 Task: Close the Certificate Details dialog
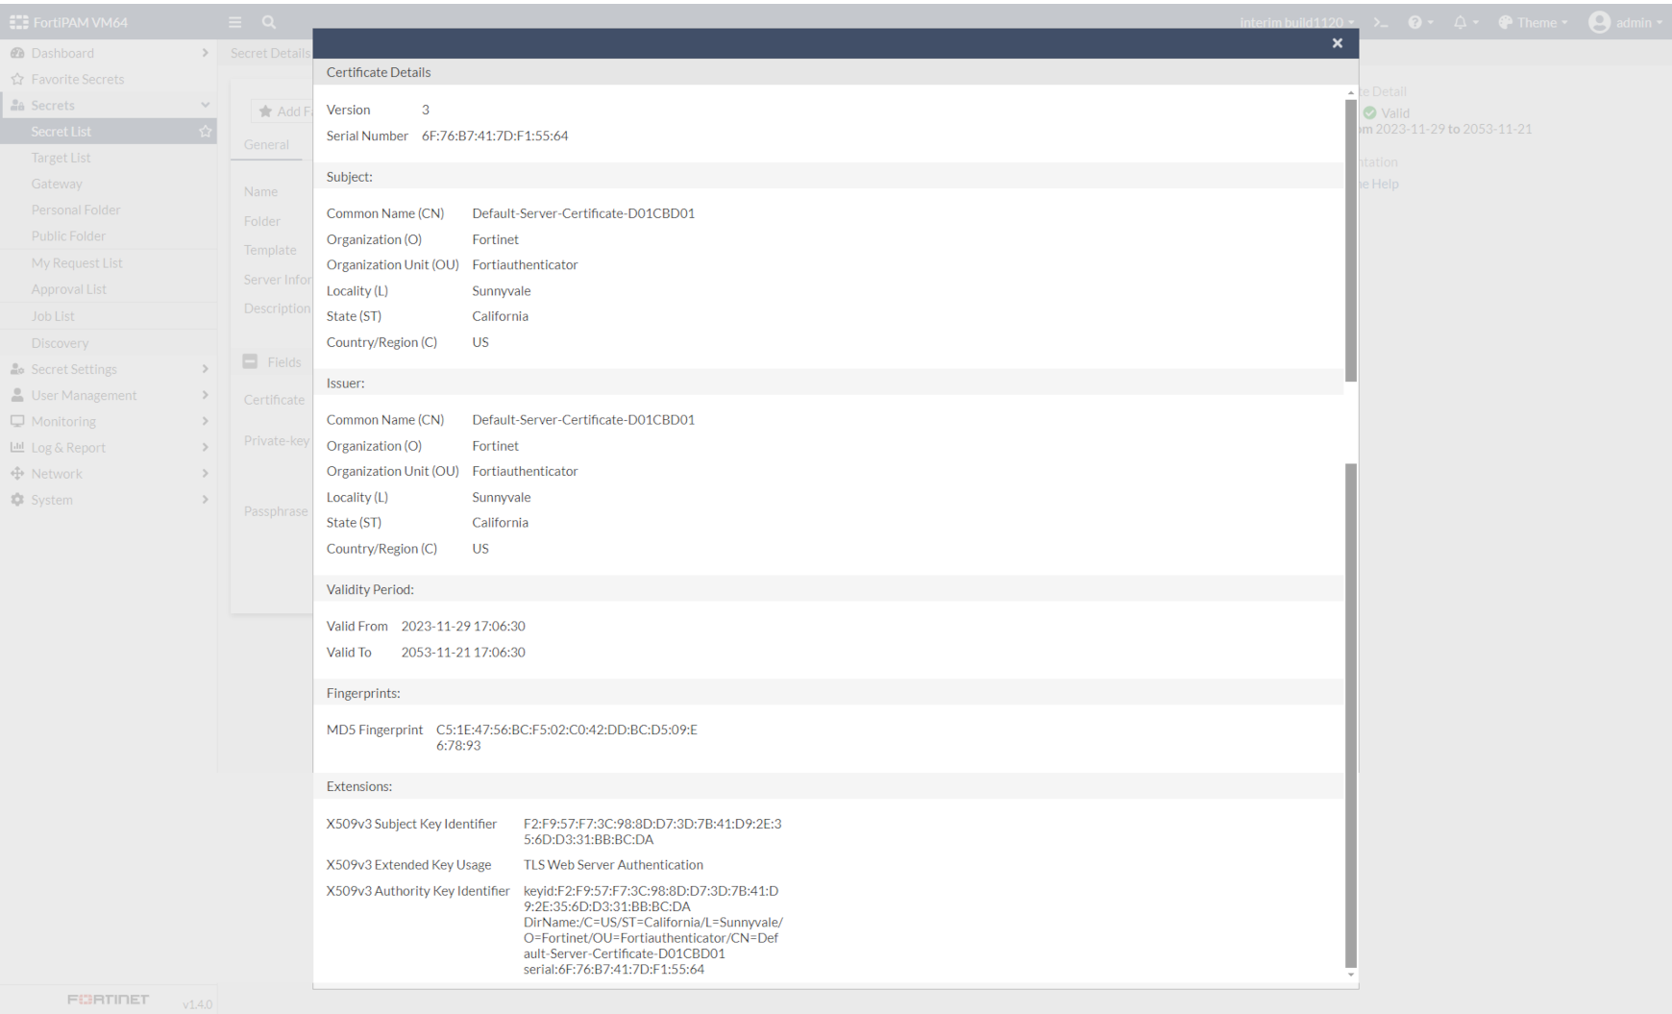1337,43
